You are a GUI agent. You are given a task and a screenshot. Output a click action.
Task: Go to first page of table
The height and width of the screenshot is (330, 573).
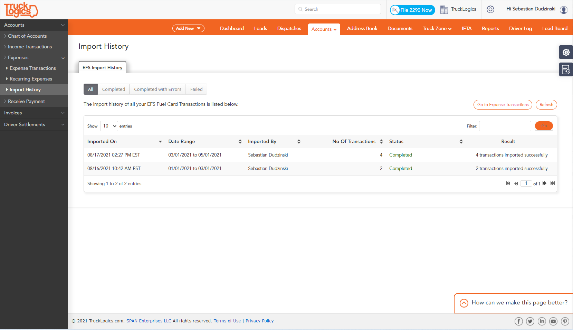click(508, 183)
